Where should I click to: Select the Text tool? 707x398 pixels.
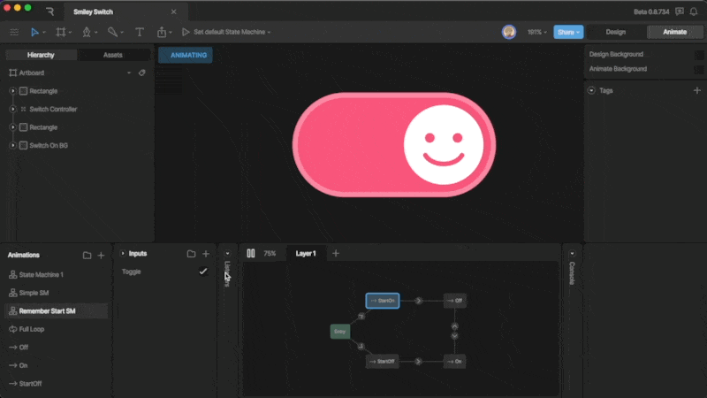140,32
